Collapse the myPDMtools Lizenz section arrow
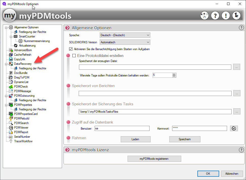 (68, 150)
